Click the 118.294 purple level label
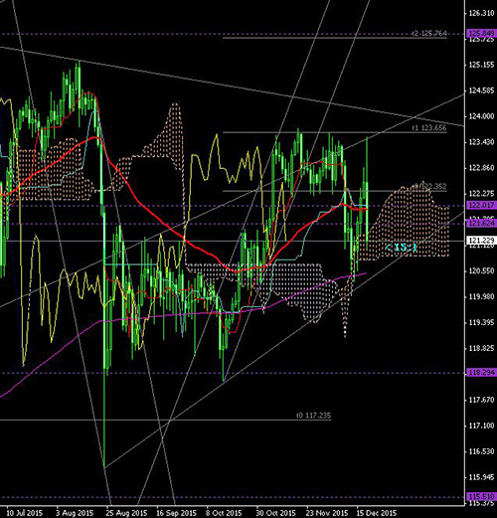 482,373
